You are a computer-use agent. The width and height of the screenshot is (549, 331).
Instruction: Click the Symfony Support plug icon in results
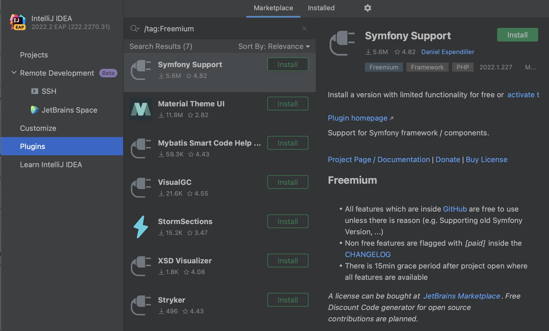[141, 70]
